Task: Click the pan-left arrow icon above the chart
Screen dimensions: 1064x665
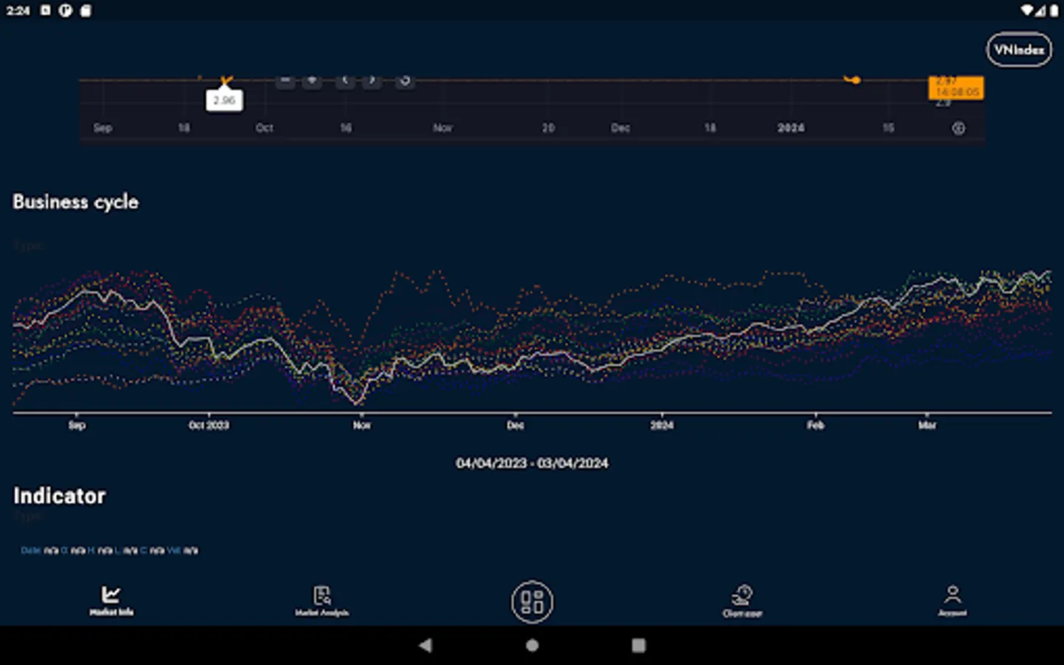Action: pyautogui.click(x=345, y=81)
